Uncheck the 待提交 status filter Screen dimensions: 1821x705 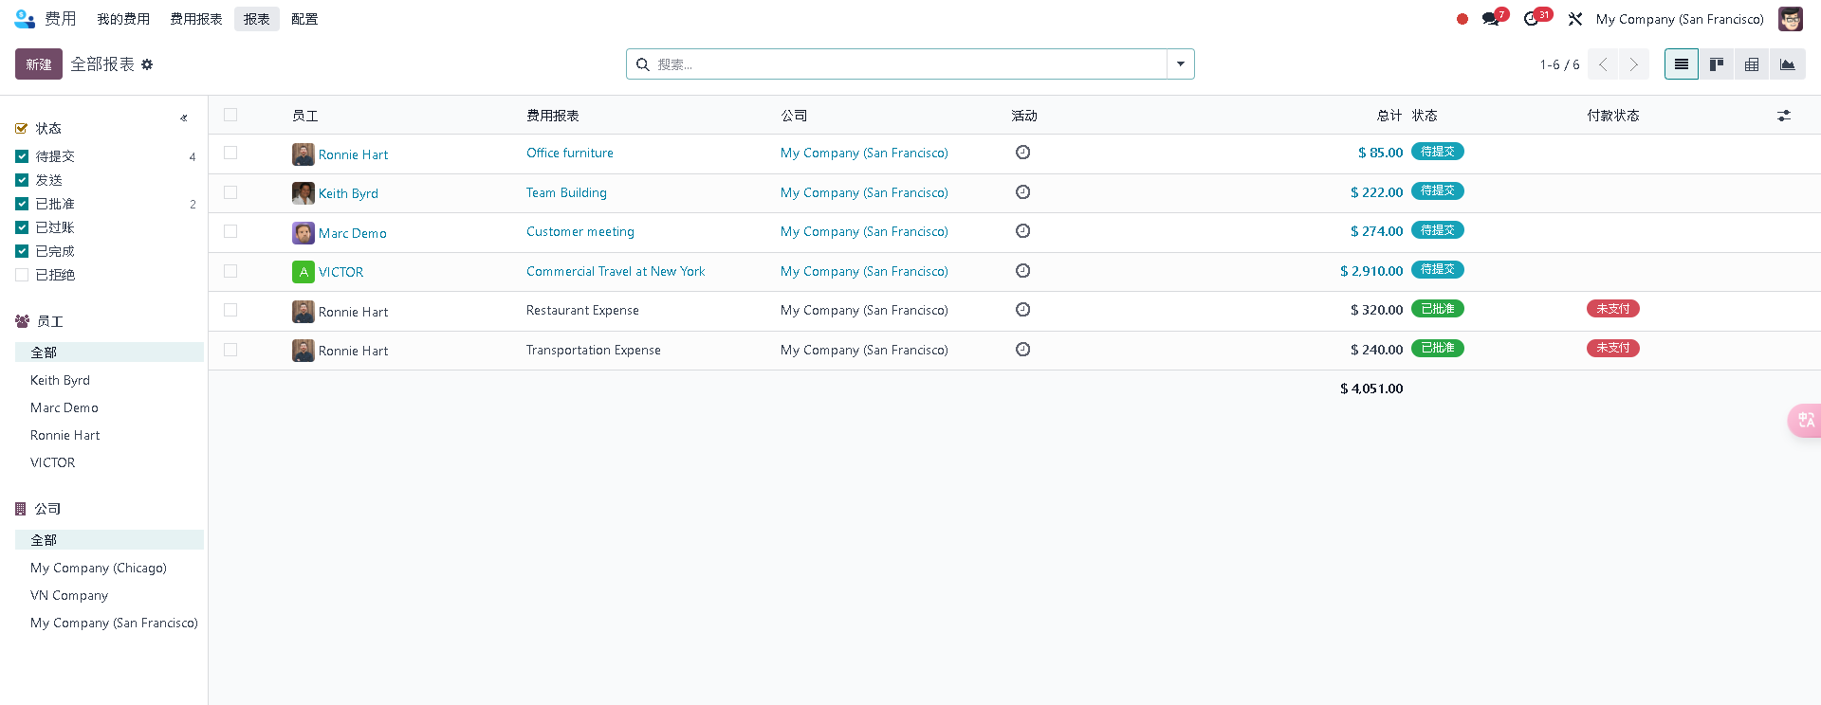(x=22, y=156)
